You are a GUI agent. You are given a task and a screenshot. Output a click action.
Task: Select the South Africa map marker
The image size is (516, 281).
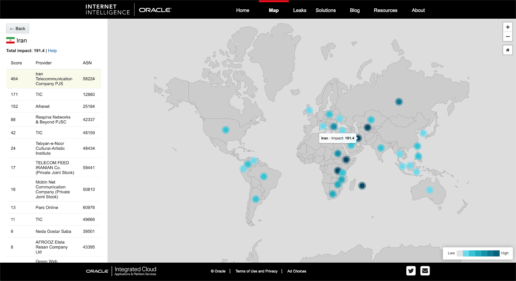point(332,194)
